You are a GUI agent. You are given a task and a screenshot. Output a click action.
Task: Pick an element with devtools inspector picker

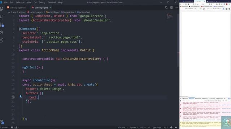180,99
